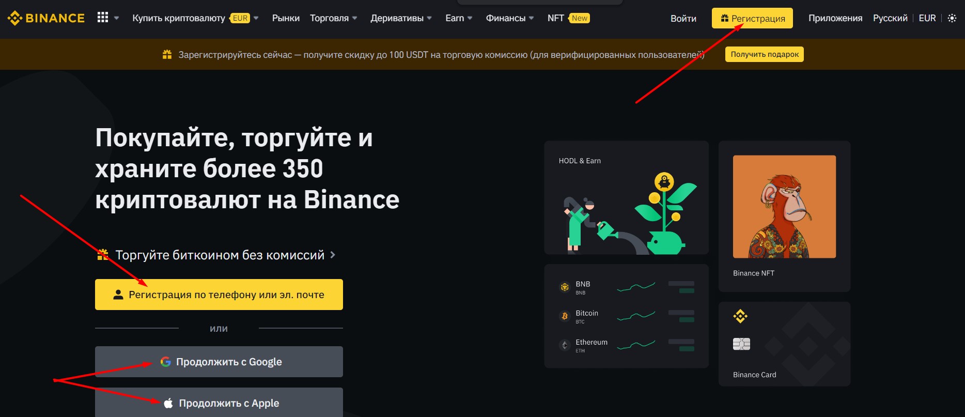Expand the Деривативы dropdown arrow

pos(429,18)
